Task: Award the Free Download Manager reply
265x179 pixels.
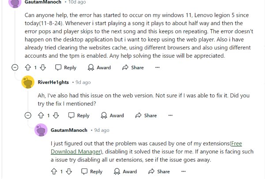Action: (x=125, y=172)
